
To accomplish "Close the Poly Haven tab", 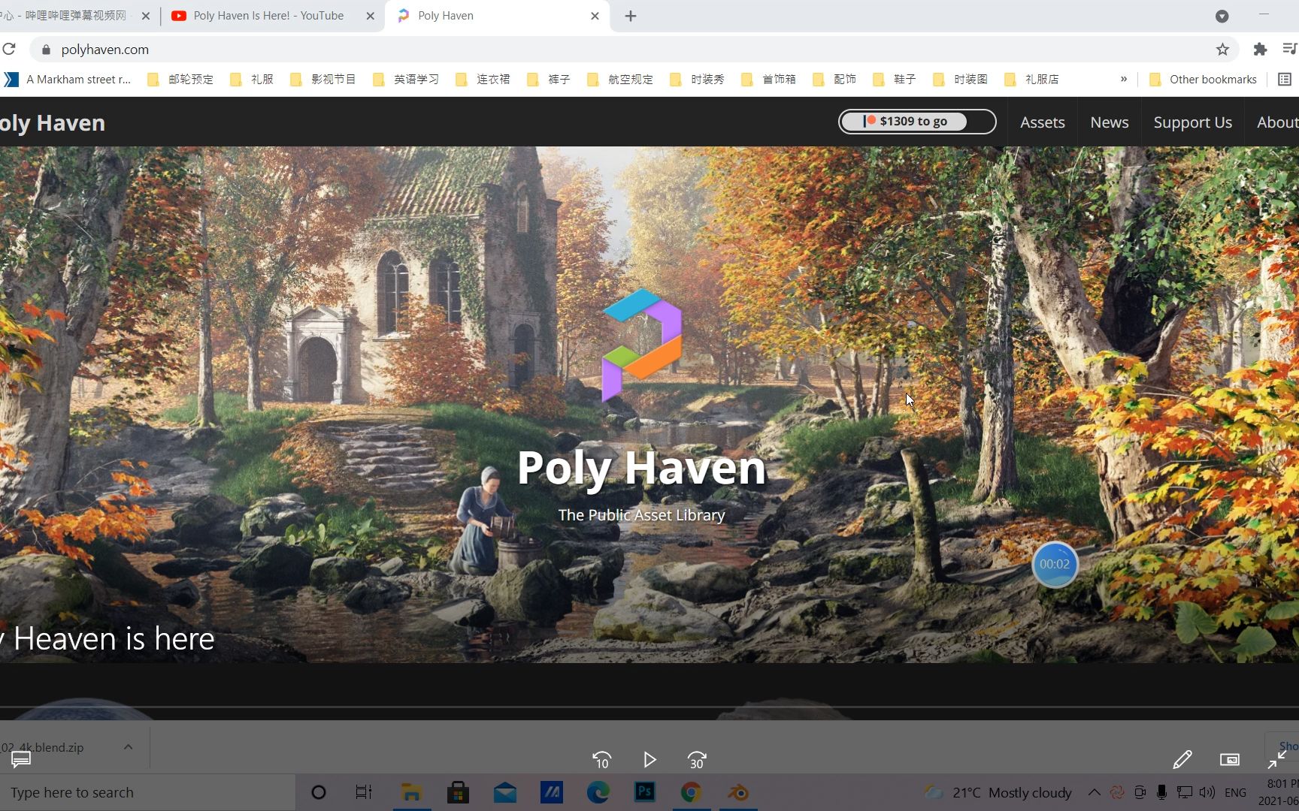I will click(x=595, y=16).
